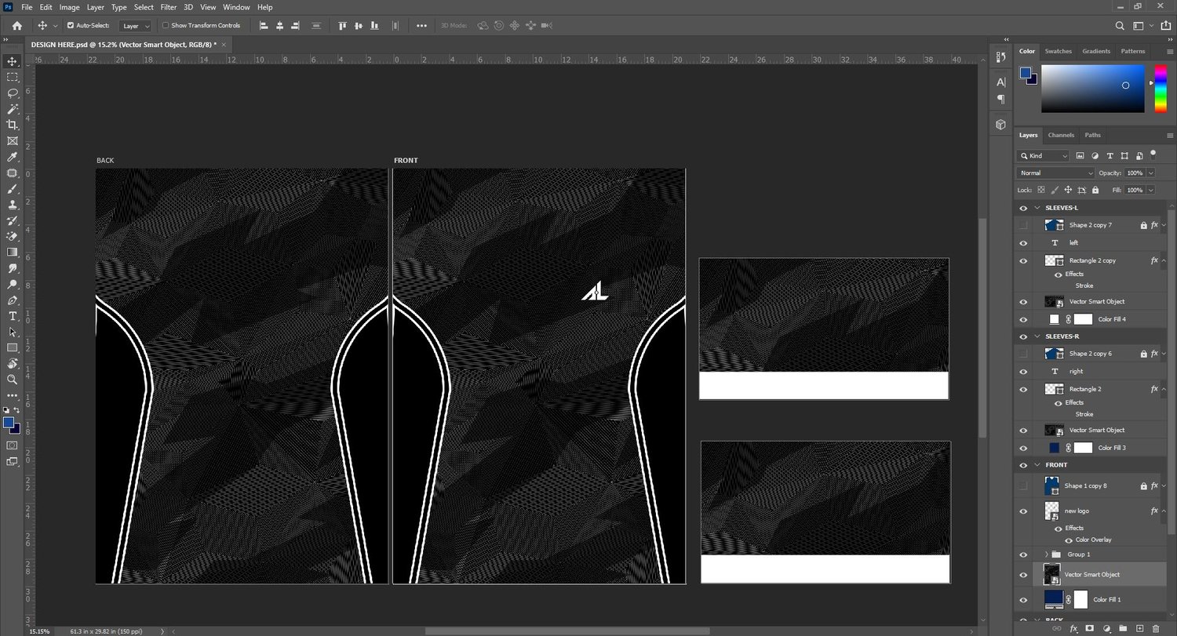The height and width of the screenshot is (636, 1177).
Task: Open the Fill value dropdown arrow
Action: [1150, 190]
